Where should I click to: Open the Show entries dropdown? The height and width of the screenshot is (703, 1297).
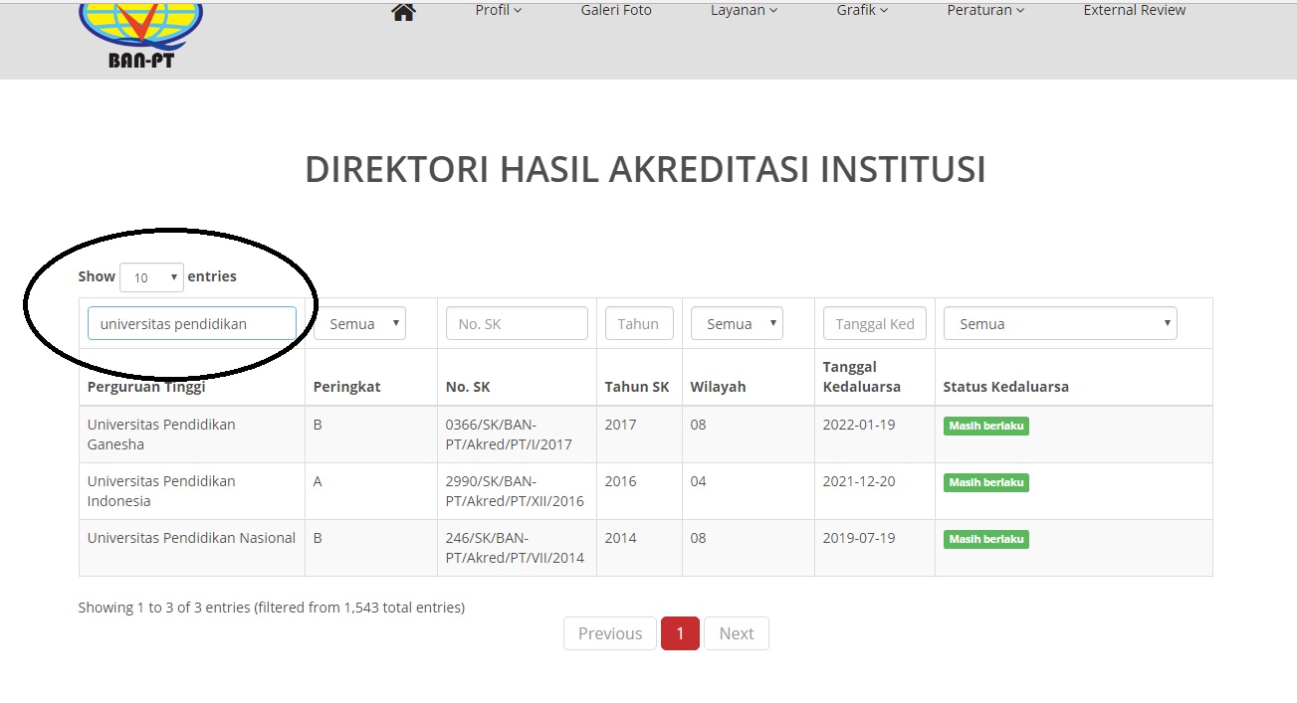pos(150,276)
